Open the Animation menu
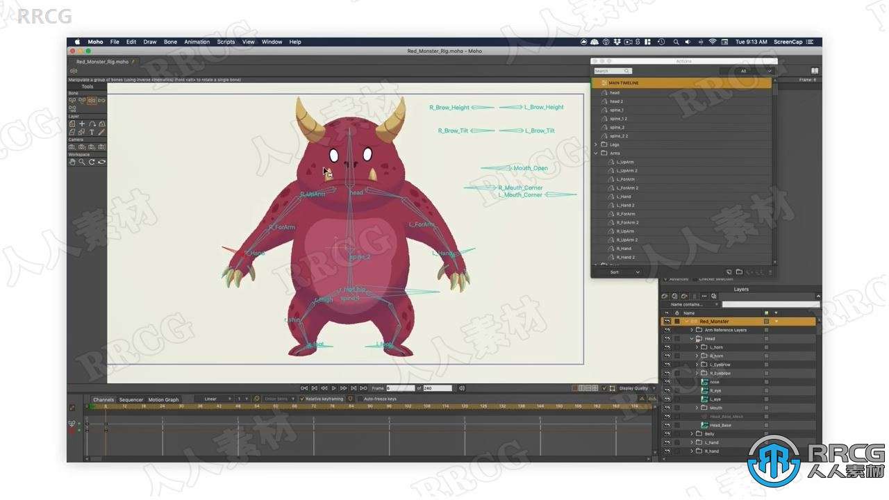This screenshot has height=500, width=889. point(197,42)
